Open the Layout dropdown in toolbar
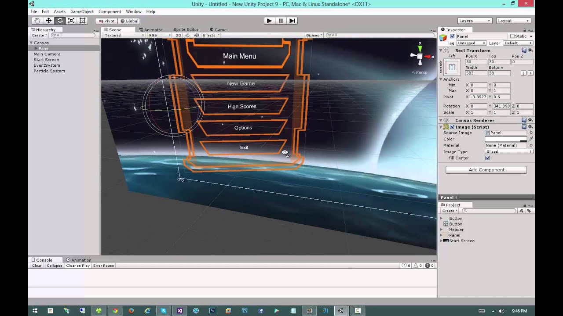The height and width of the screenshot is (316, 563). [x=513, y=21]
